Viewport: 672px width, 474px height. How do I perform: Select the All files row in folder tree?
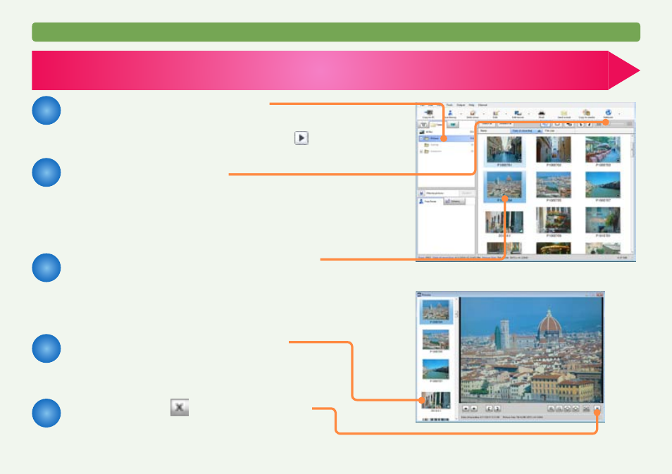[x=446, y=132]
